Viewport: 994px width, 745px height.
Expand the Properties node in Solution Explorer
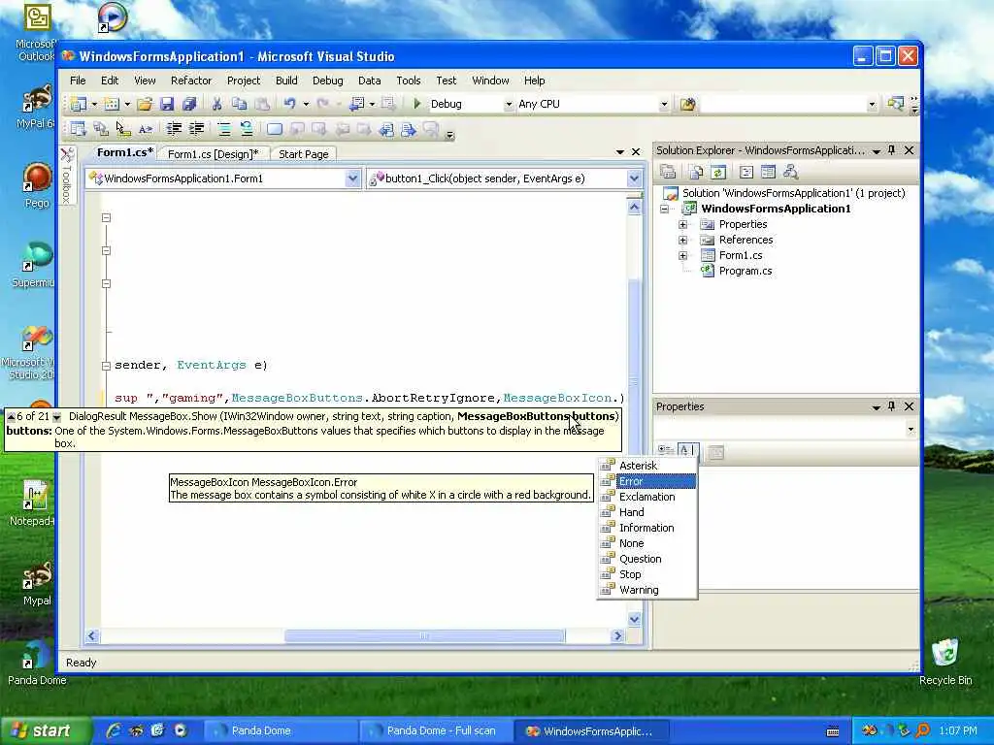click(x=682, y=224)
